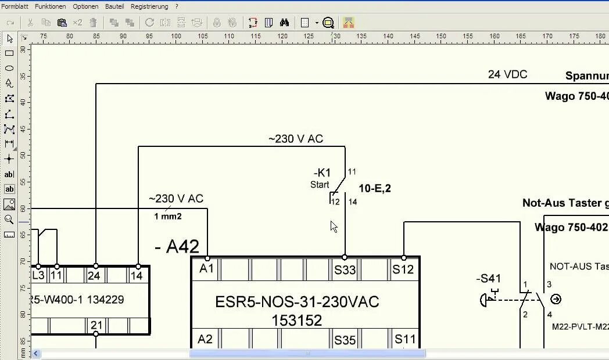Click the flip layer arrows icon

[197, 23]
